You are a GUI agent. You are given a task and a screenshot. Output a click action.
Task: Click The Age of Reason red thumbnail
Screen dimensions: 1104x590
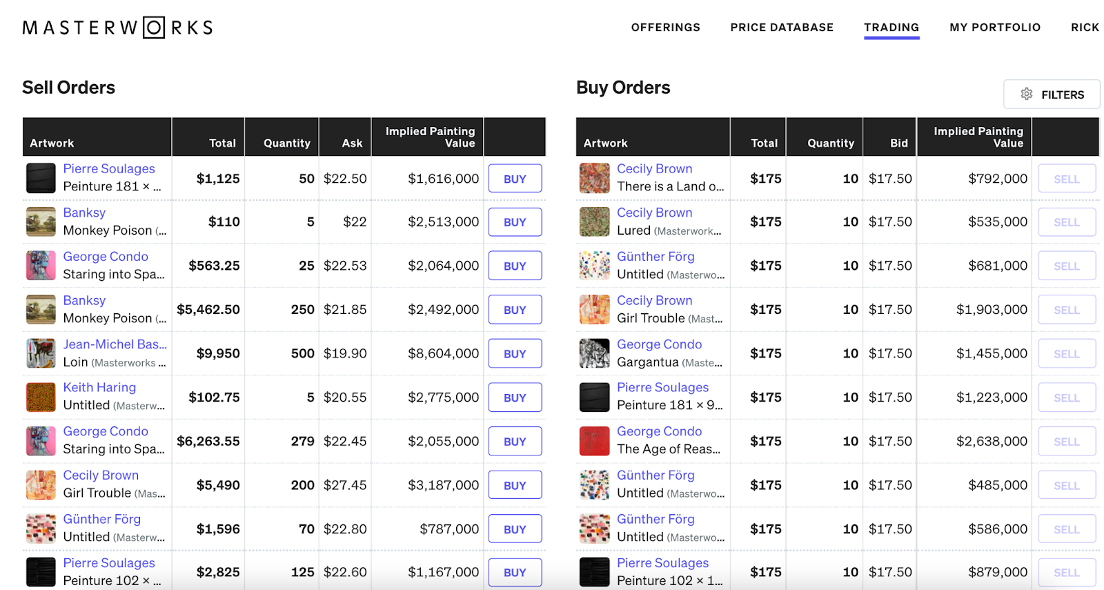(x=595, y=441)
